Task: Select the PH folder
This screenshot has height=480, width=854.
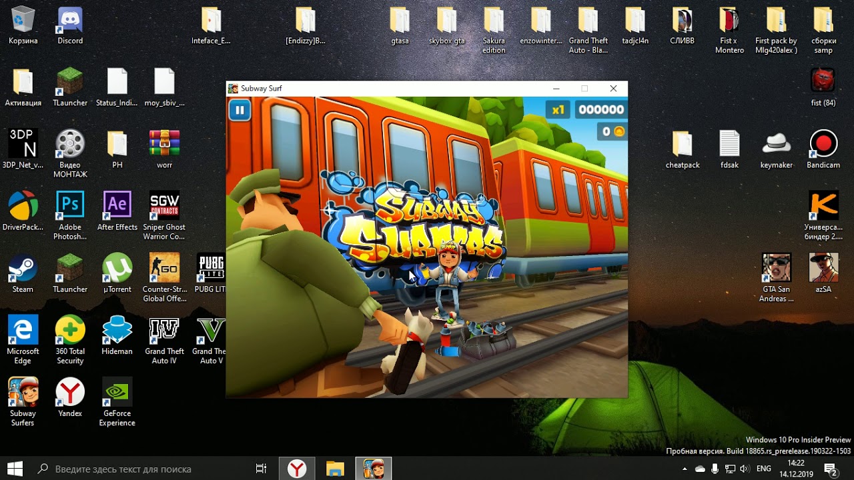Action: [x=117, y=149]
